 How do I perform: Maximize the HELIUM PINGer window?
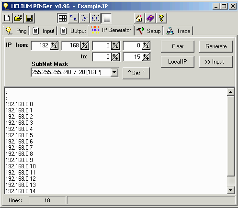pos(224,6)
